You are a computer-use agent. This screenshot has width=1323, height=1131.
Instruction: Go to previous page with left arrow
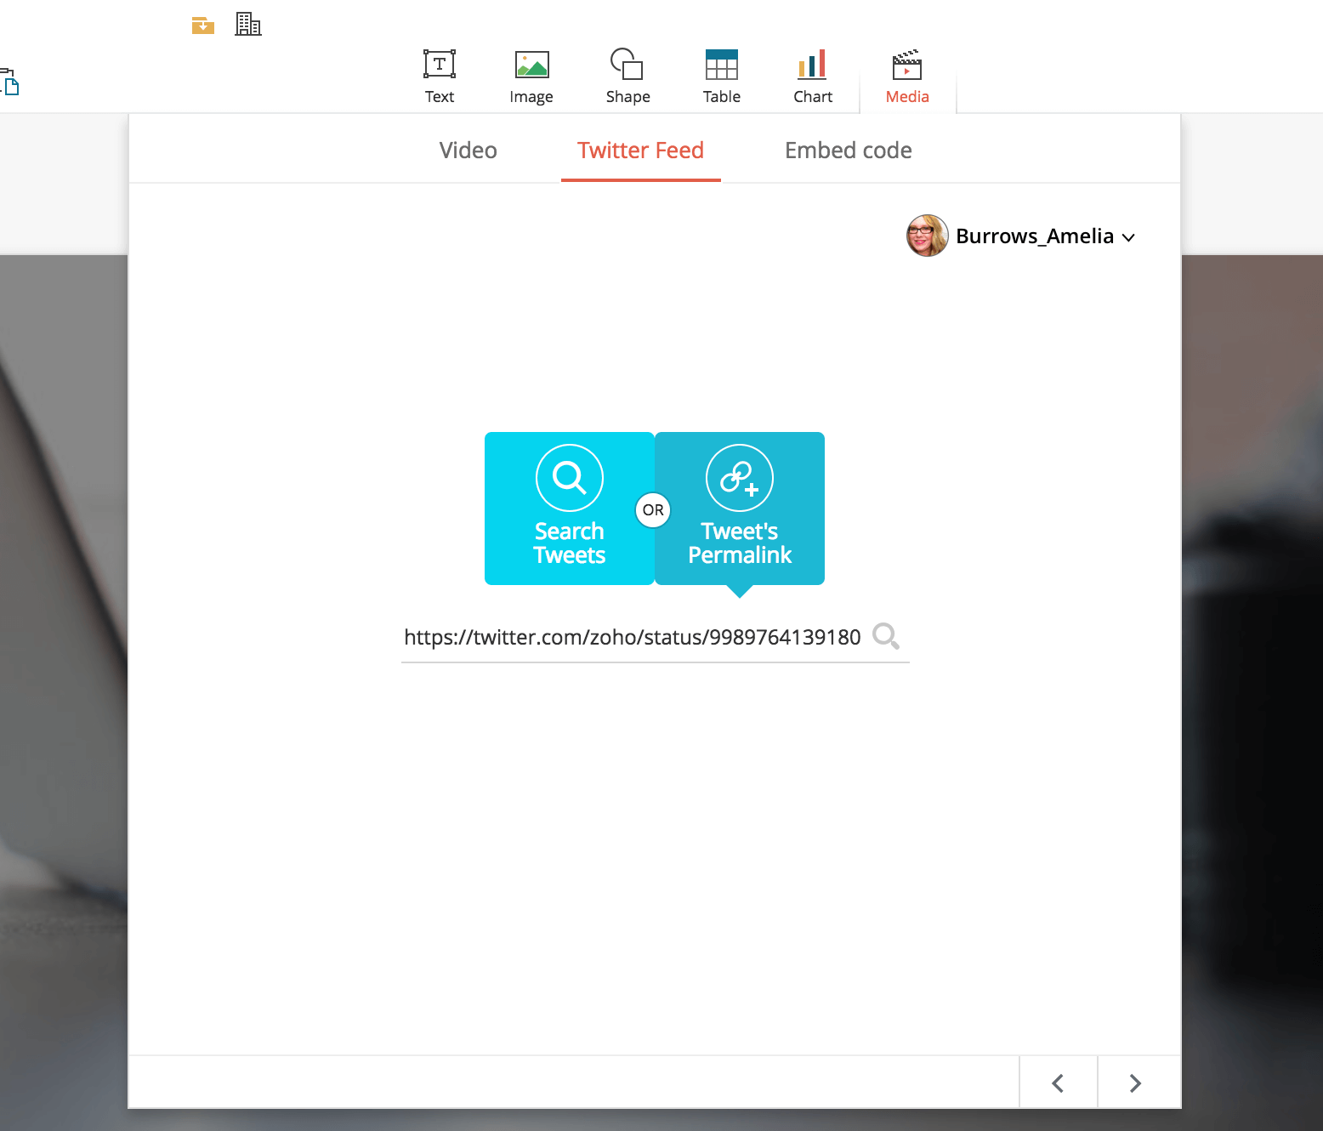point(1058,1083)
